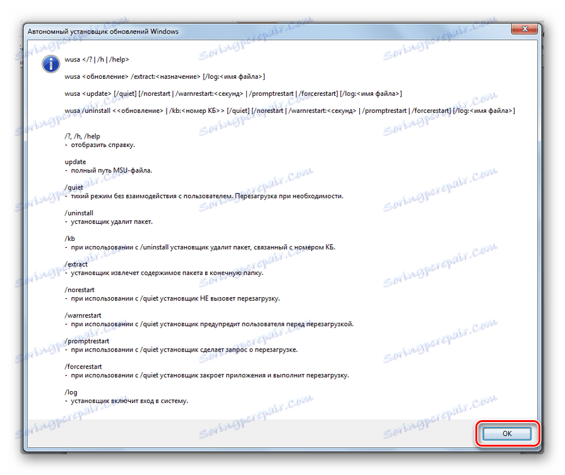Click the 'тихий режим без взаимодействия' description
This screenshot has height=475, width=565.
pyautogui.click(x=204, y=196)
